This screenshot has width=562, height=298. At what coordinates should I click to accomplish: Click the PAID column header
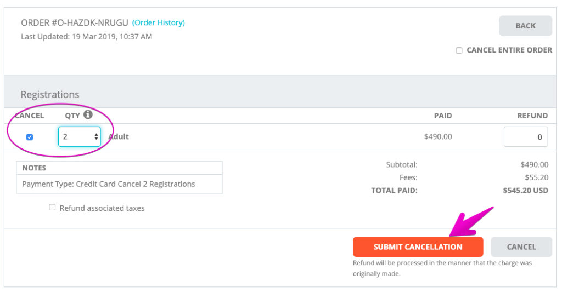pos(443,116)
